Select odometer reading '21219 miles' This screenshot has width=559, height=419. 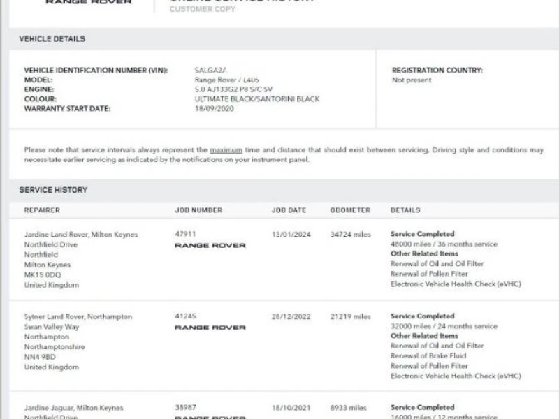pyautogui.click(x=351, y=316)
